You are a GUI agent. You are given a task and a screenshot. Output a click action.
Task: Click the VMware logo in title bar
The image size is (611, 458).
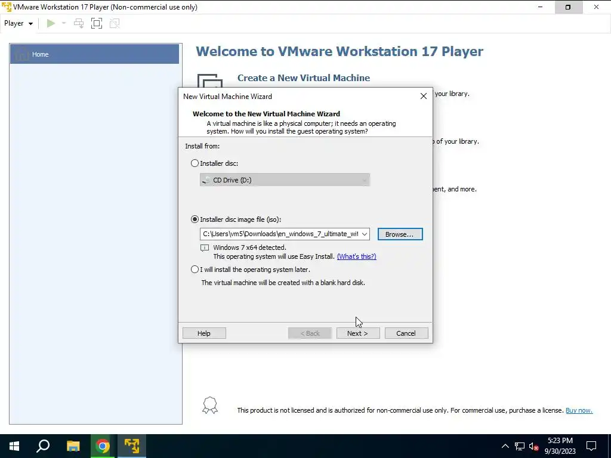click(x=7, y=7)
